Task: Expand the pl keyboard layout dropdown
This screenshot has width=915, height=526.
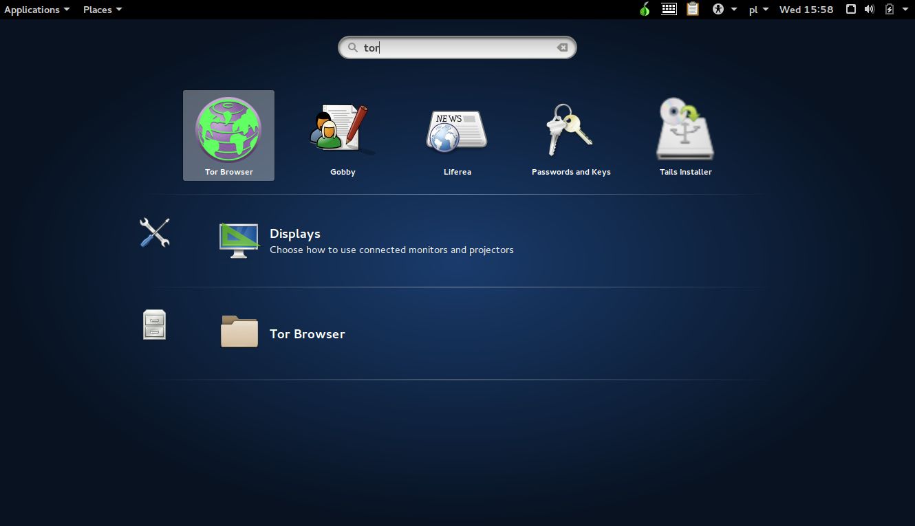Action: [x=759, y=10]
